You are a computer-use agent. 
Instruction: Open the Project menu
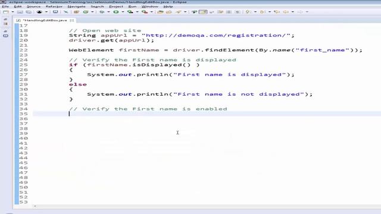coord(116,7)
